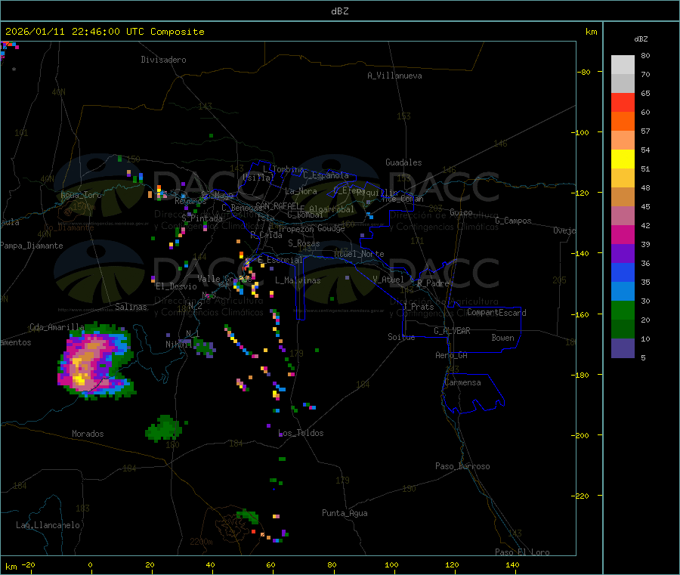Image resolution: width=680 pixels, height=575 pixels.
Task: Click the 'L_Malvinas' map label
Action: pyautogui.click(x=298, y=280)
